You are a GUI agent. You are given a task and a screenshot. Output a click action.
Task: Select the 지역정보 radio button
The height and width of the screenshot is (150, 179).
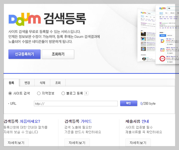coord(39,93)
